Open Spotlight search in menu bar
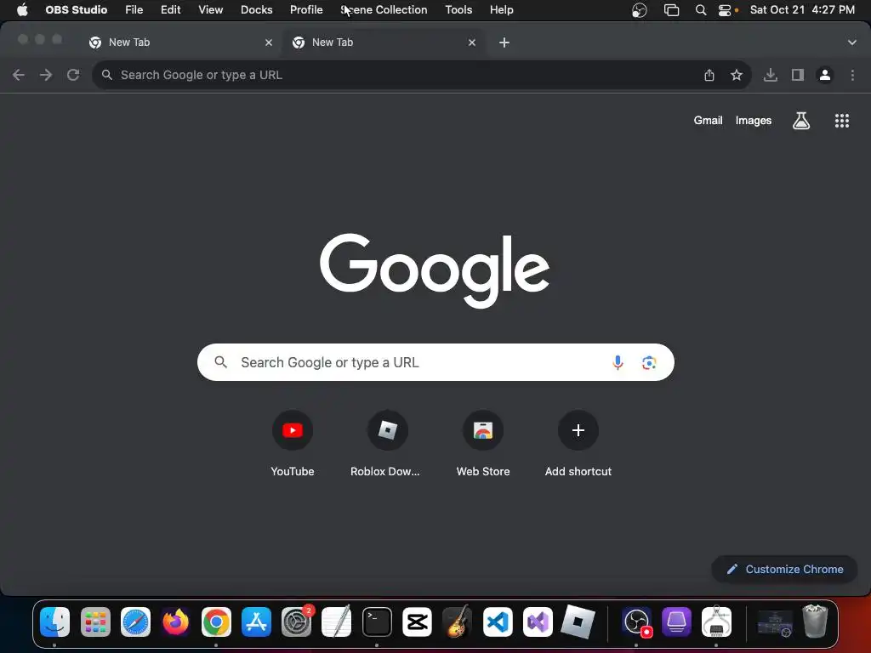The width and height of the screenshot is (871, 653). point(701,10)
